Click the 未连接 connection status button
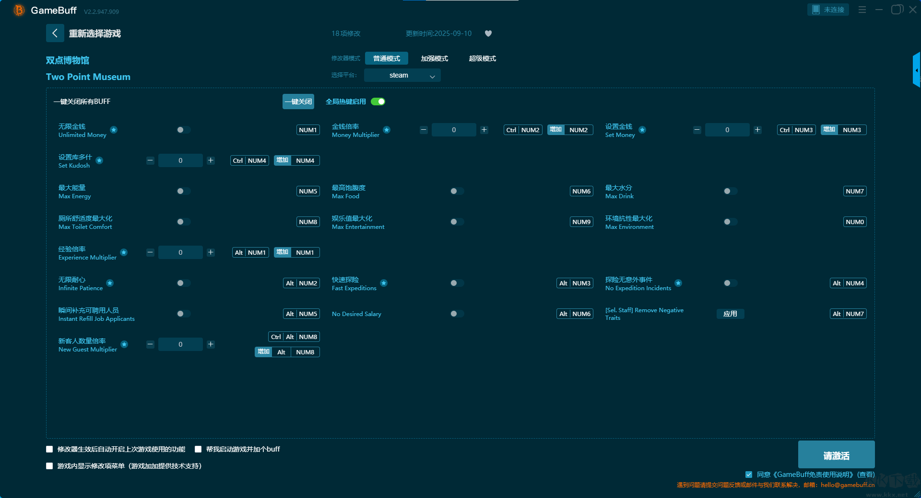The width and height of the screenshot is (921, 498). click(x=828, y=10)
